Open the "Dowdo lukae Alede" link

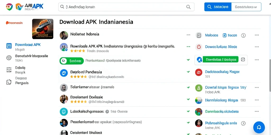pos(221,47)
